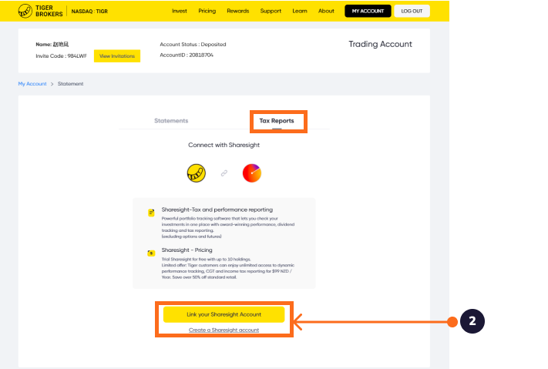Image resolution: width=548 pixels, height=369 pixels.
Task: Click the document icon beside Tax and performance reporting
Action: [x=151, y=213]
